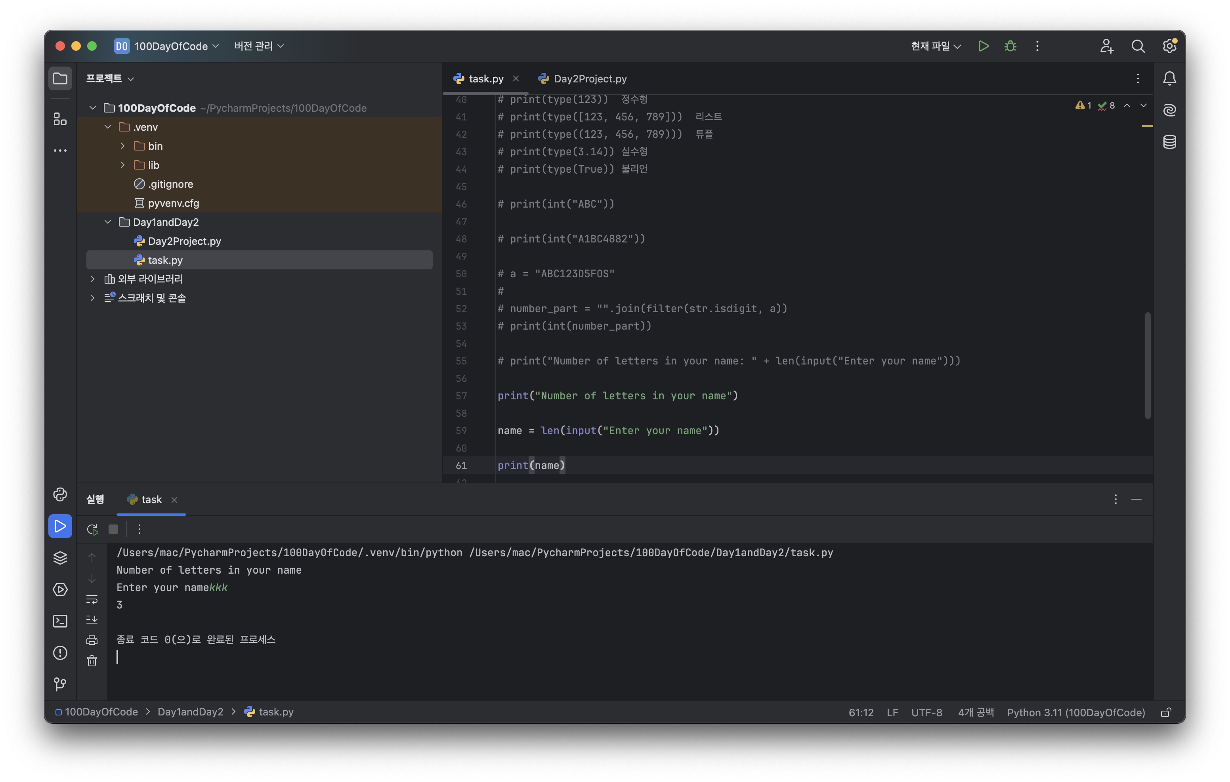Clear the console output with the trash icon
The width and height of the screenshot is (1230, 782).
pos(92,661)
